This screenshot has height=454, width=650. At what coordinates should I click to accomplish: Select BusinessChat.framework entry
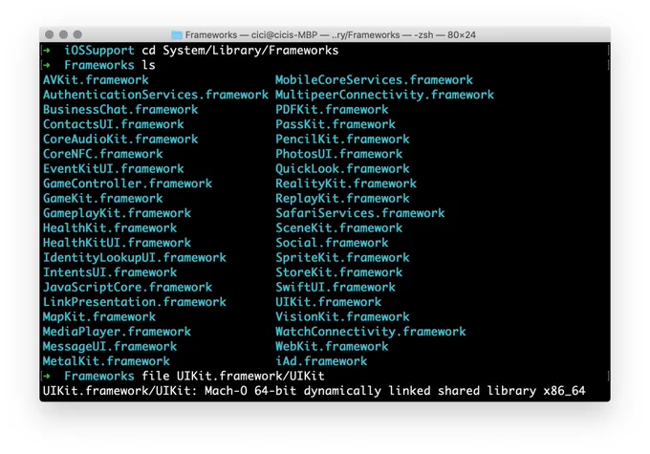coord(120,110)
